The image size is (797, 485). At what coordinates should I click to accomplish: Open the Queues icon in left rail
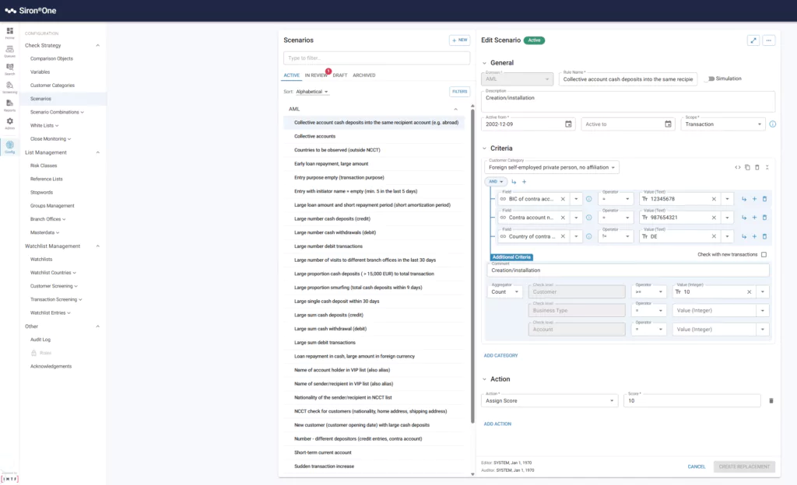coord(9,51)
